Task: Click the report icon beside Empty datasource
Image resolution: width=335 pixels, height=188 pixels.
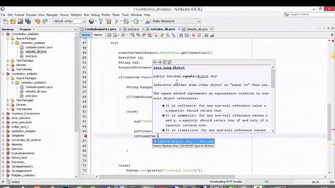Action: click(x=148, y=21)
